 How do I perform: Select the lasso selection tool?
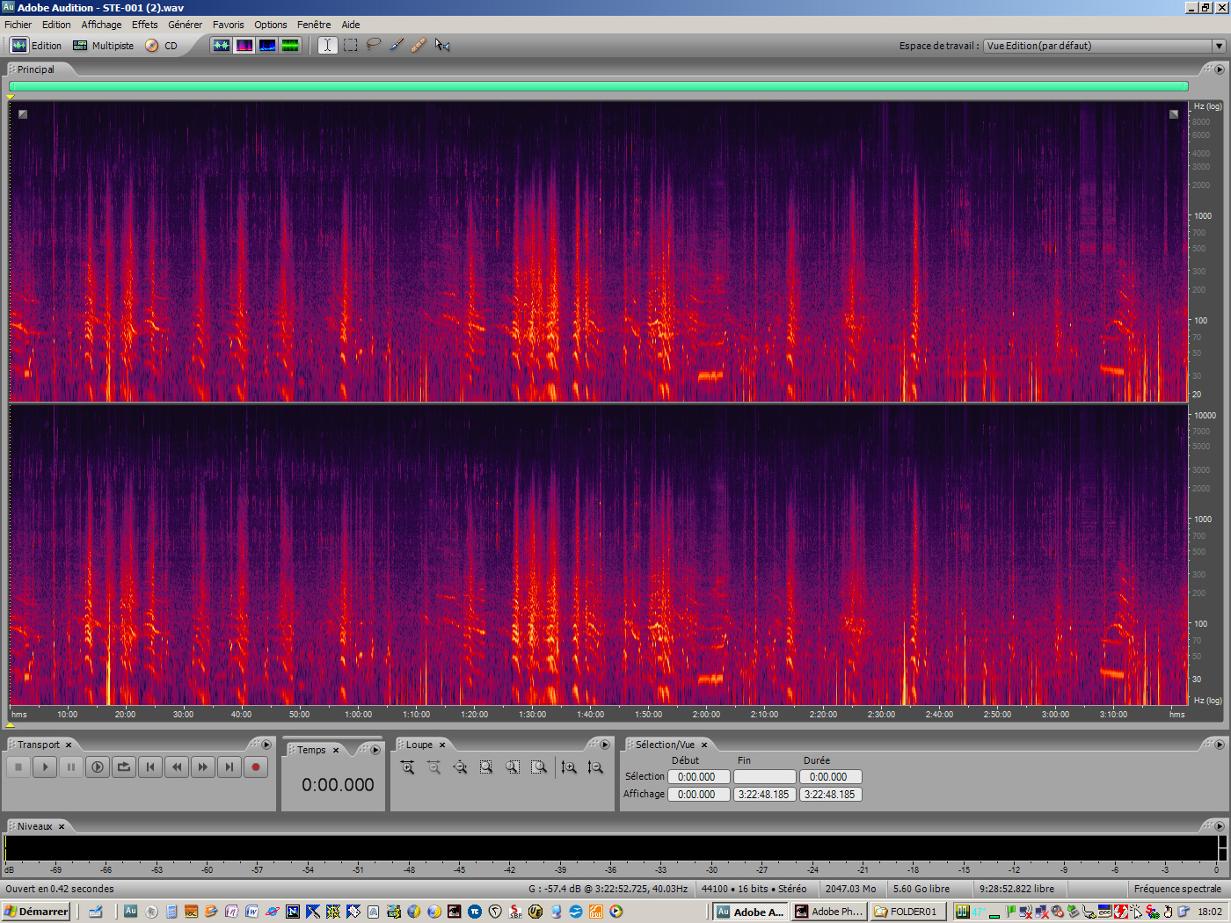coord(373,45)
